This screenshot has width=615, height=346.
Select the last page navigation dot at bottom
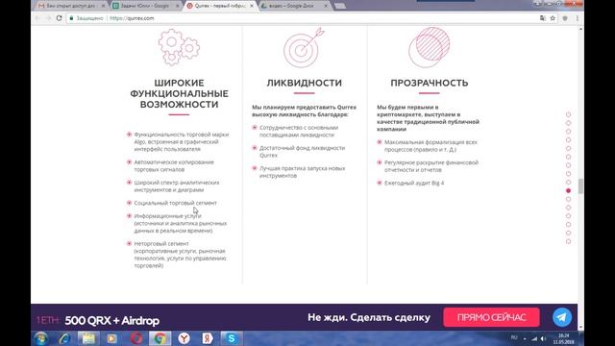tap(568, 241)
